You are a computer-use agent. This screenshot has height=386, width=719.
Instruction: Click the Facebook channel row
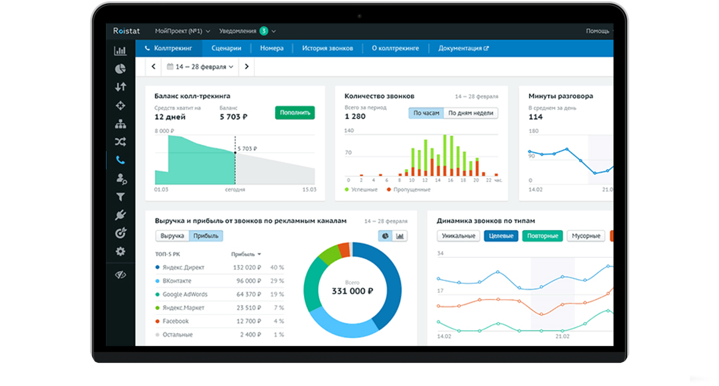(220, 321)
